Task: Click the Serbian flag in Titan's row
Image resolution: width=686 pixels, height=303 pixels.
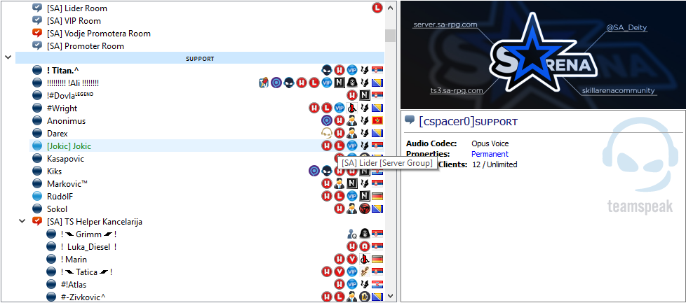Action: pyautogui.click(x=377, y=70)
